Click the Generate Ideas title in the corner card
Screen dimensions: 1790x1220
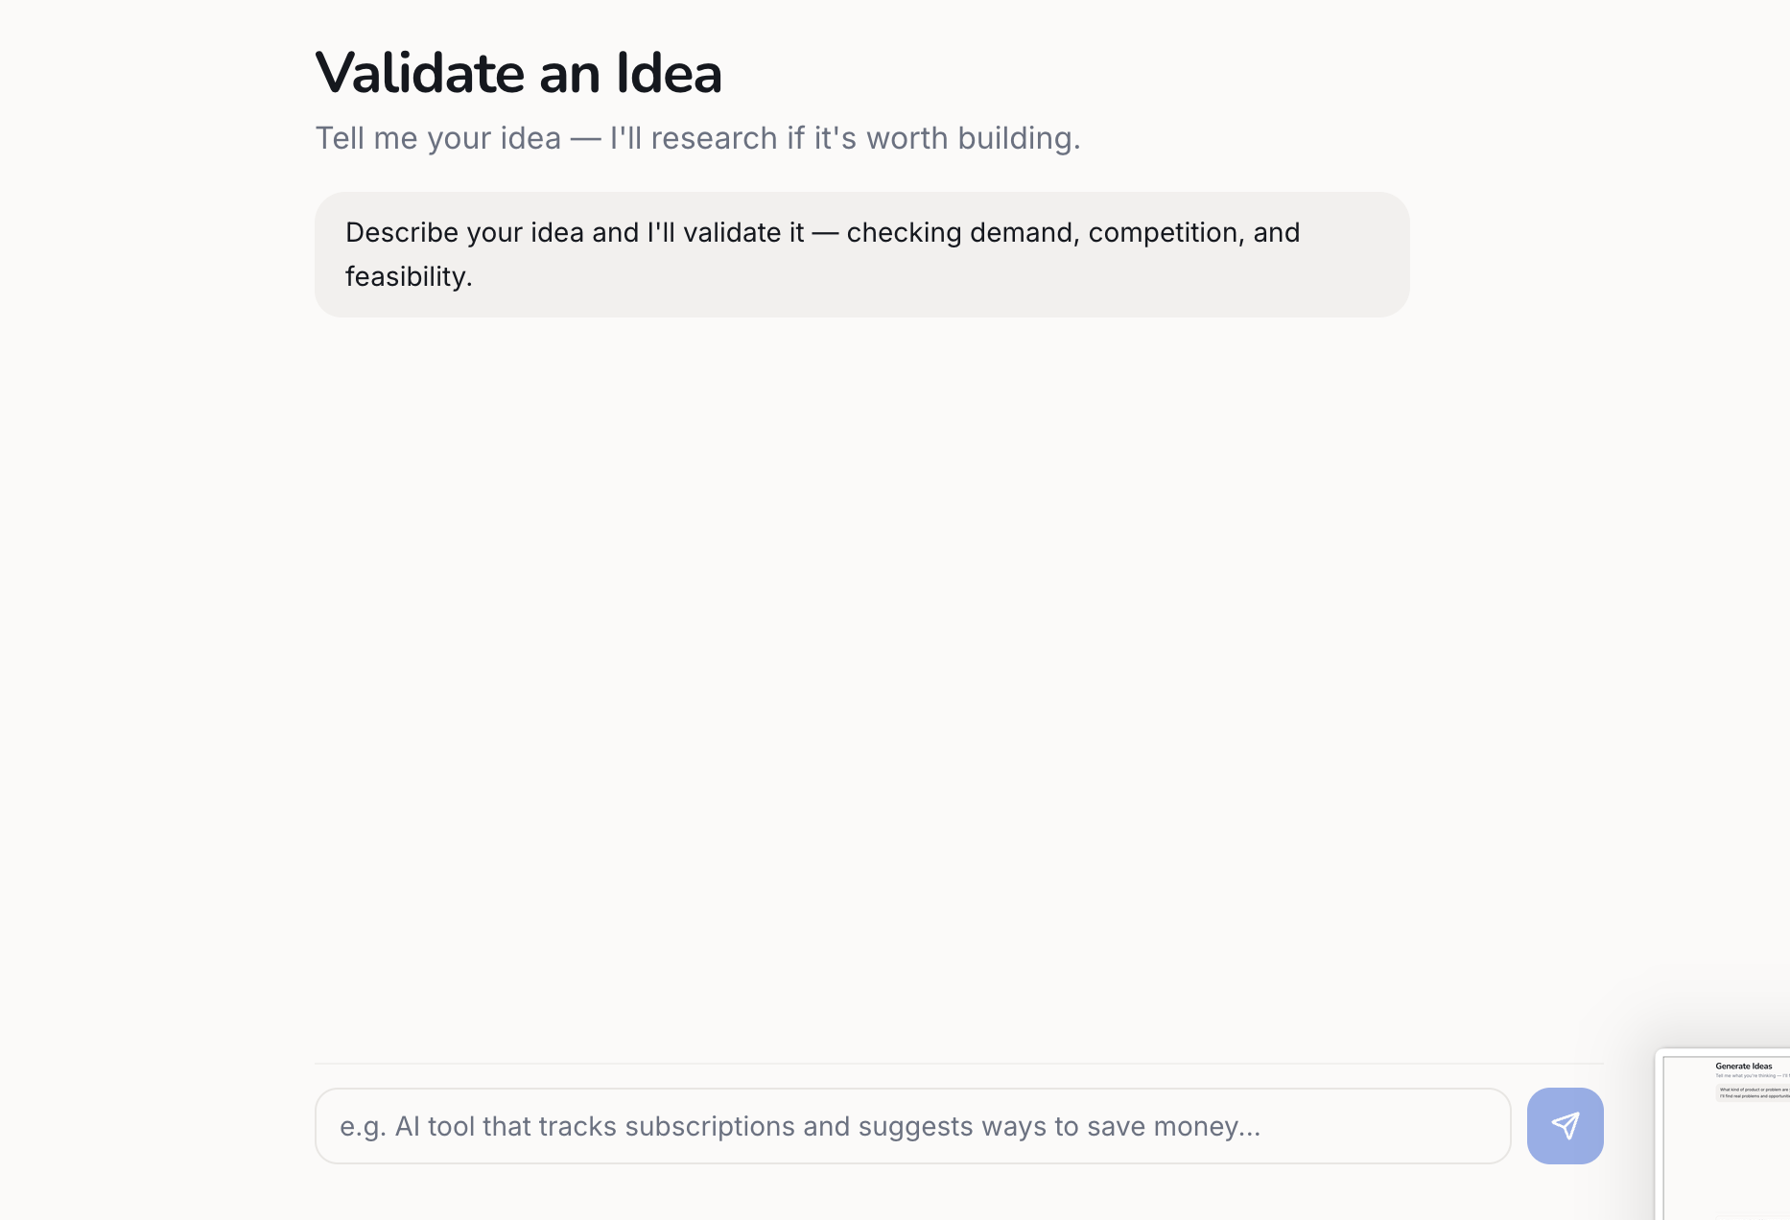[x=1744, y=1065]
